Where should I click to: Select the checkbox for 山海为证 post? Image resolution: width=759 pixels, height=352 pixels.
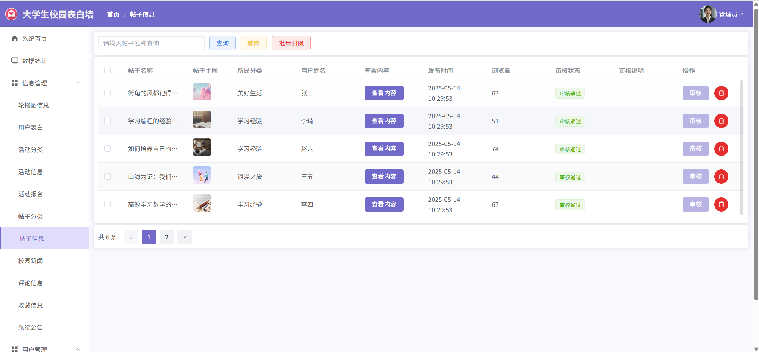(107, 177)
